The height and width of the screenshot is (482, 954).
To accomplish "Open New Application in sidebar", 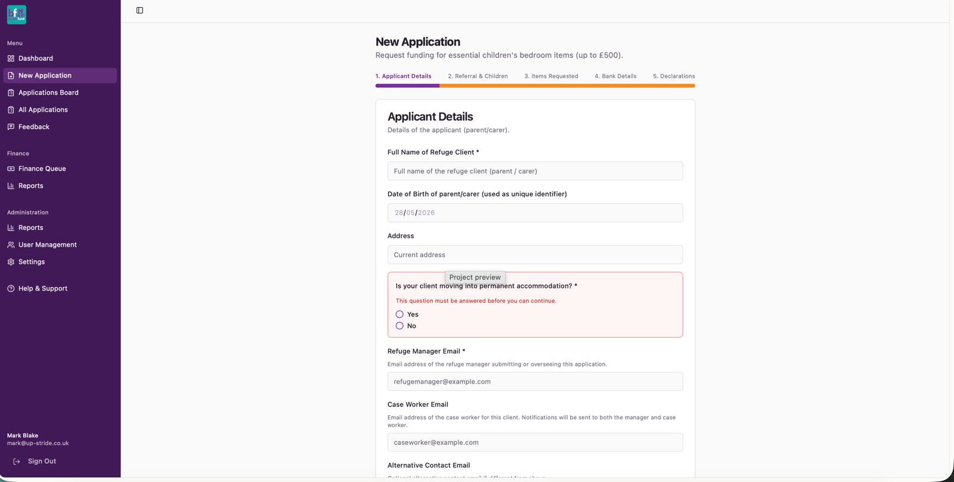I will pos(60,76).
